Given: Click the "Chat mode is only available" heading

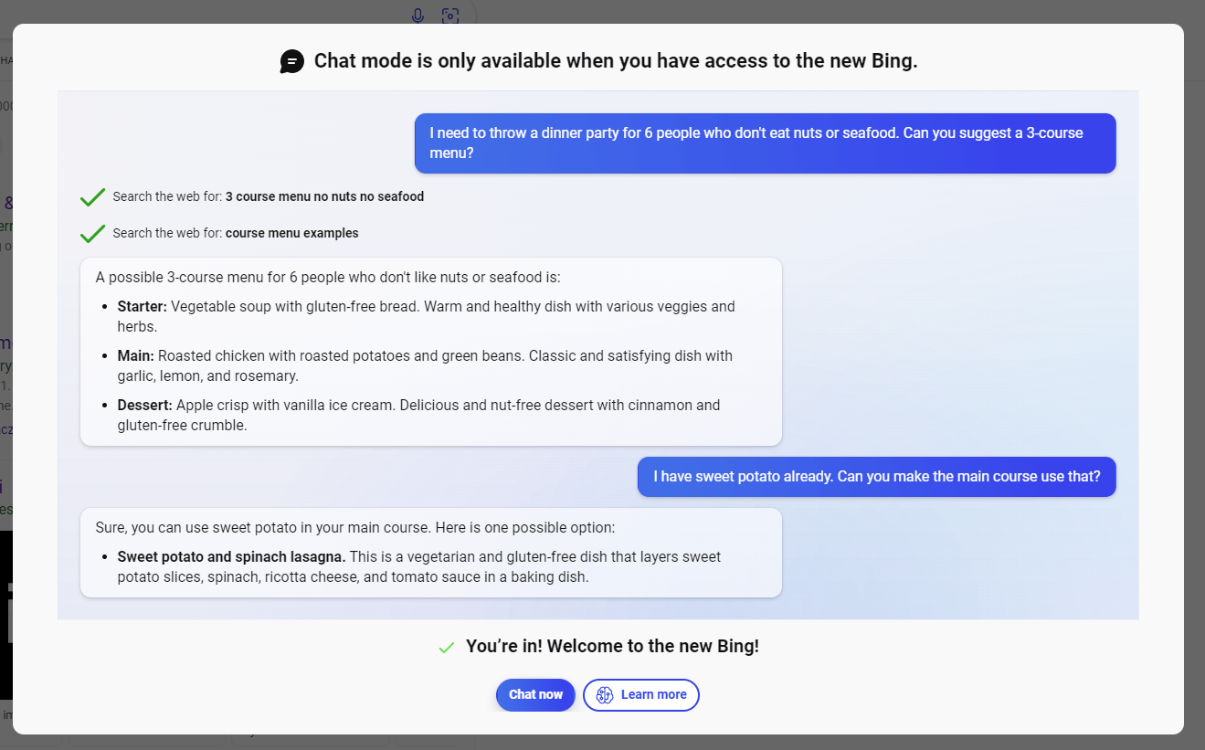Looking at the screenshot, I should pyautogui.click(x=615, y=61).
